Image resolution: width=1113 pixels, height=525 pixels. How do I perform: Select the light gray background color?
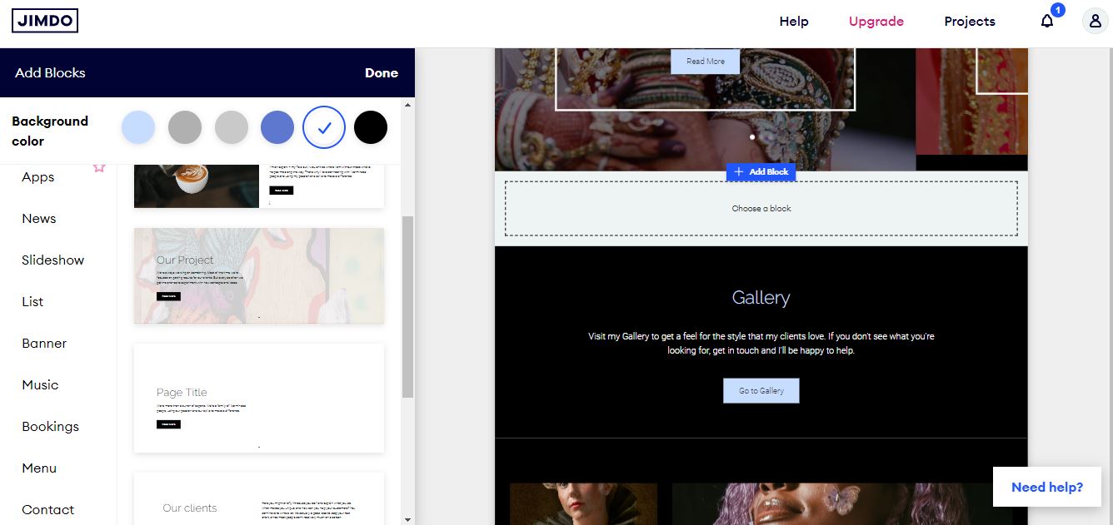pyautogui.click(x=232, y=127)
